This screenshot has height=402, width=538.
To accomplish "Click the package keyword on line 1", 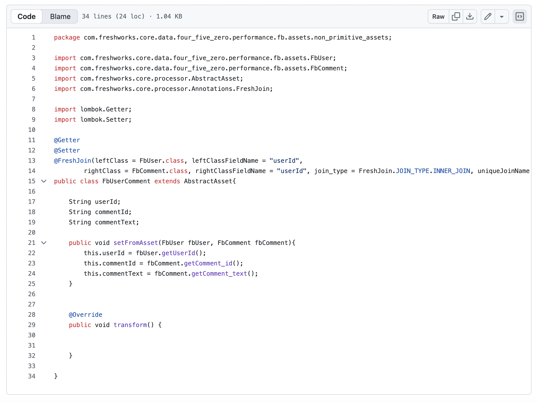I will click(x=67, y=37).
